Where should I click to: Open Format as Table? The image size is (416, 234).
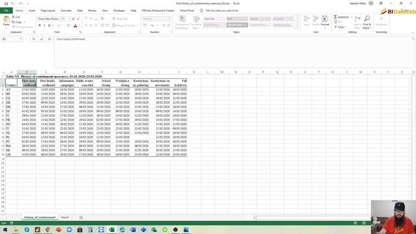[196, 22]
